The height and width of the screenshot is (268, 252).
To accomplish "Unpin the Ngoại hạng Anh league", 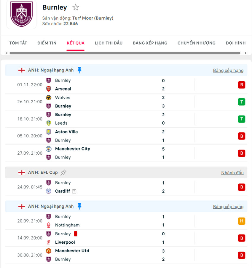I will (x=79, y=70).
